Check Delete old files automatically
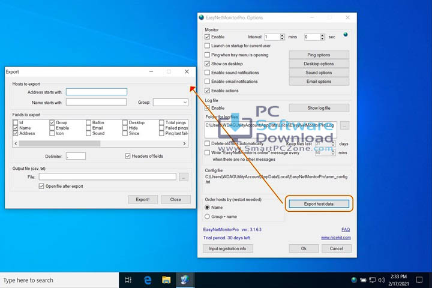 point(207,143)
